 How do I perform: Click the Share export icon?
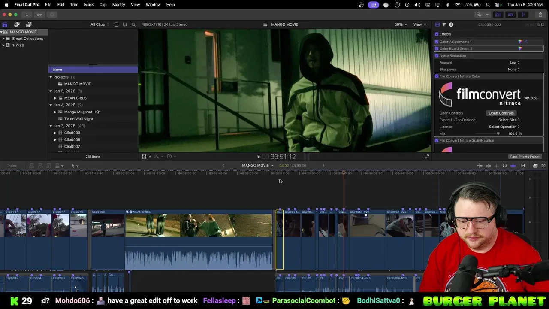pos(540,15)
